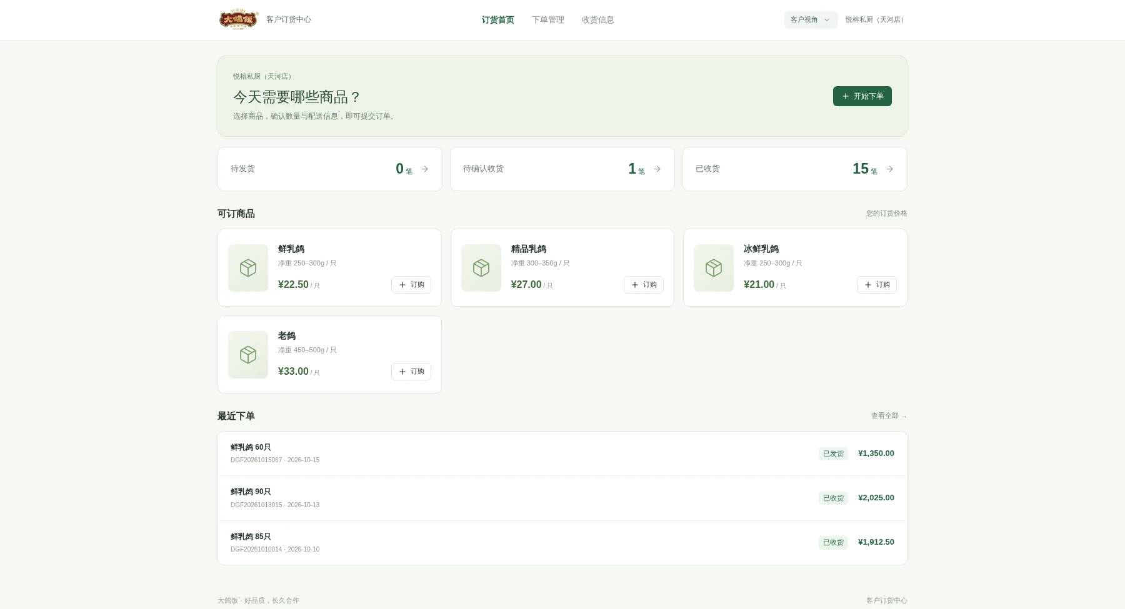
Task: Click the 客户订货中心 title beside the logo
Action: [x=289, y=19]
